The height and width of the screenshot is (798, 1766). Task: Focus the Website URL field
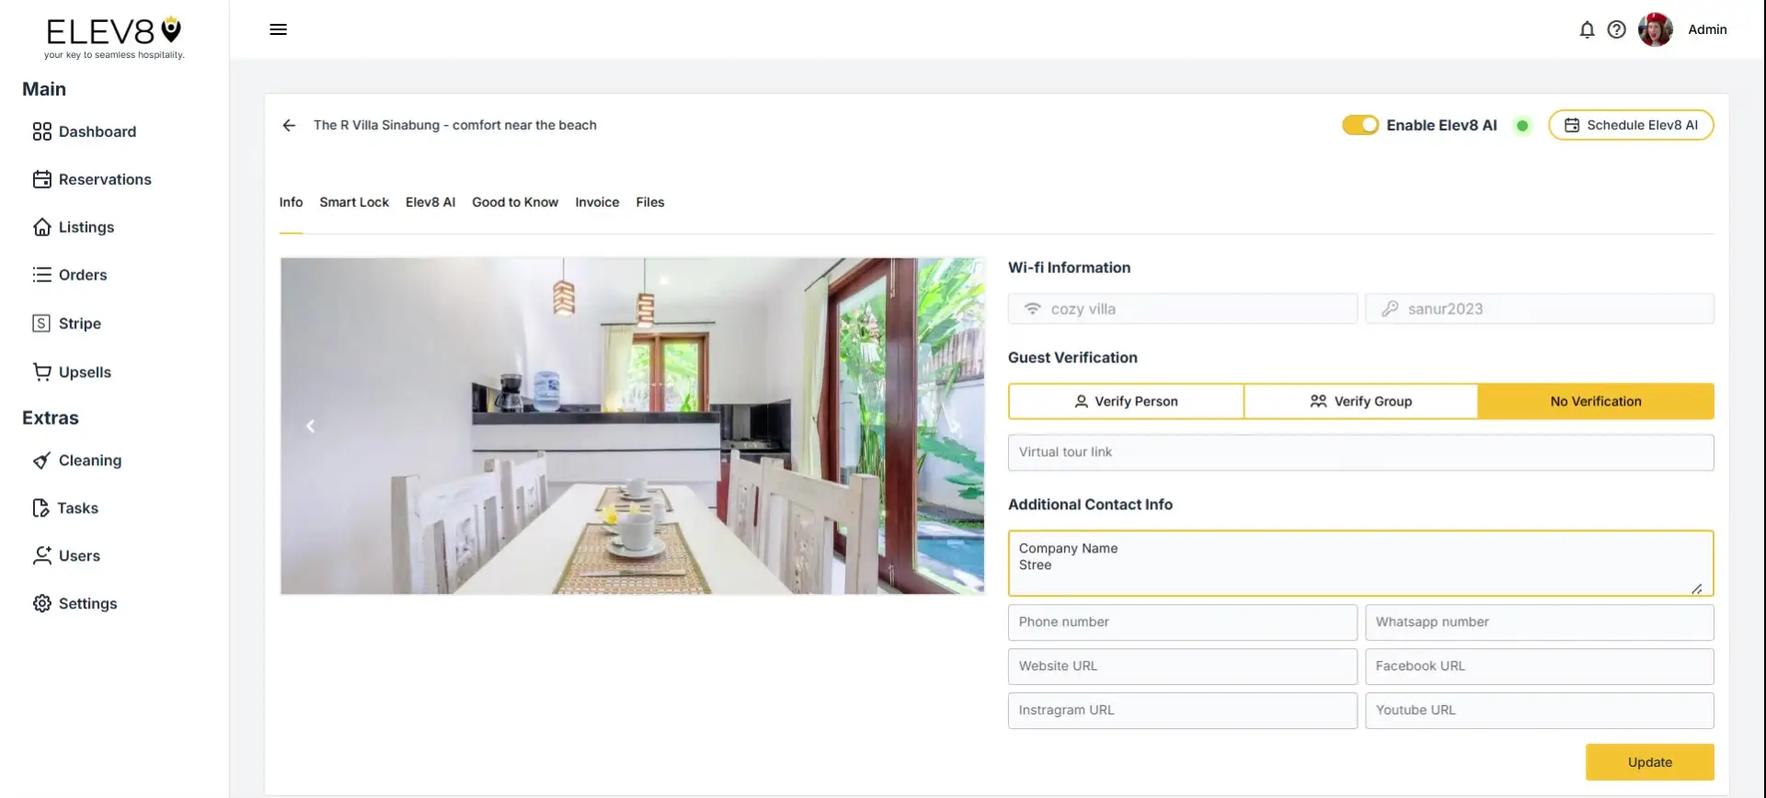pos(1183,667)
